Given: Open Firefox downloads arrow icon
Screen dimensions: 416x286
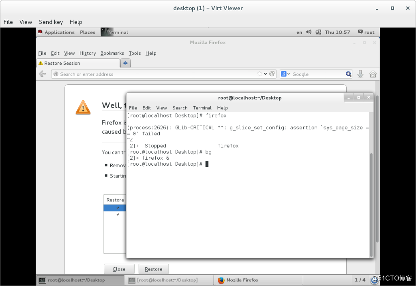Looking at the screenshot, I should 360,74.
